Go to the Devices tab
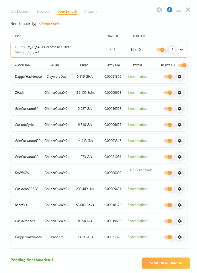Screen dimensions: 197x273 click(44, 12)
